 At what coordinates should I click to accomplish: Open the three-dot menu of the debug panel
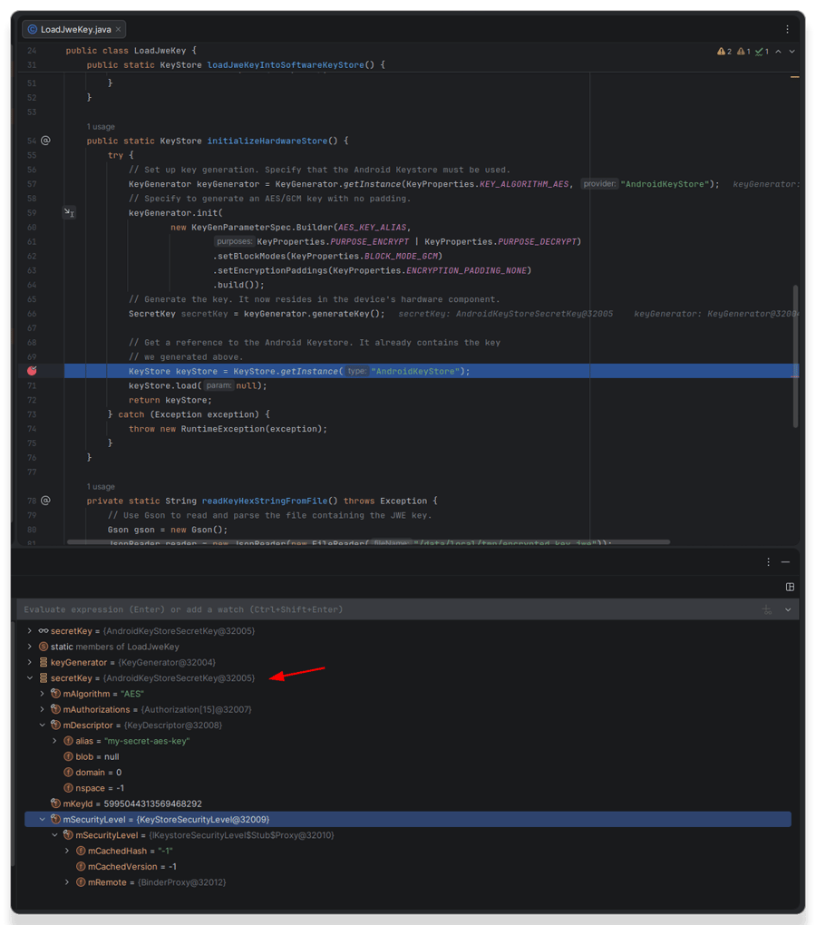point(767,561)
